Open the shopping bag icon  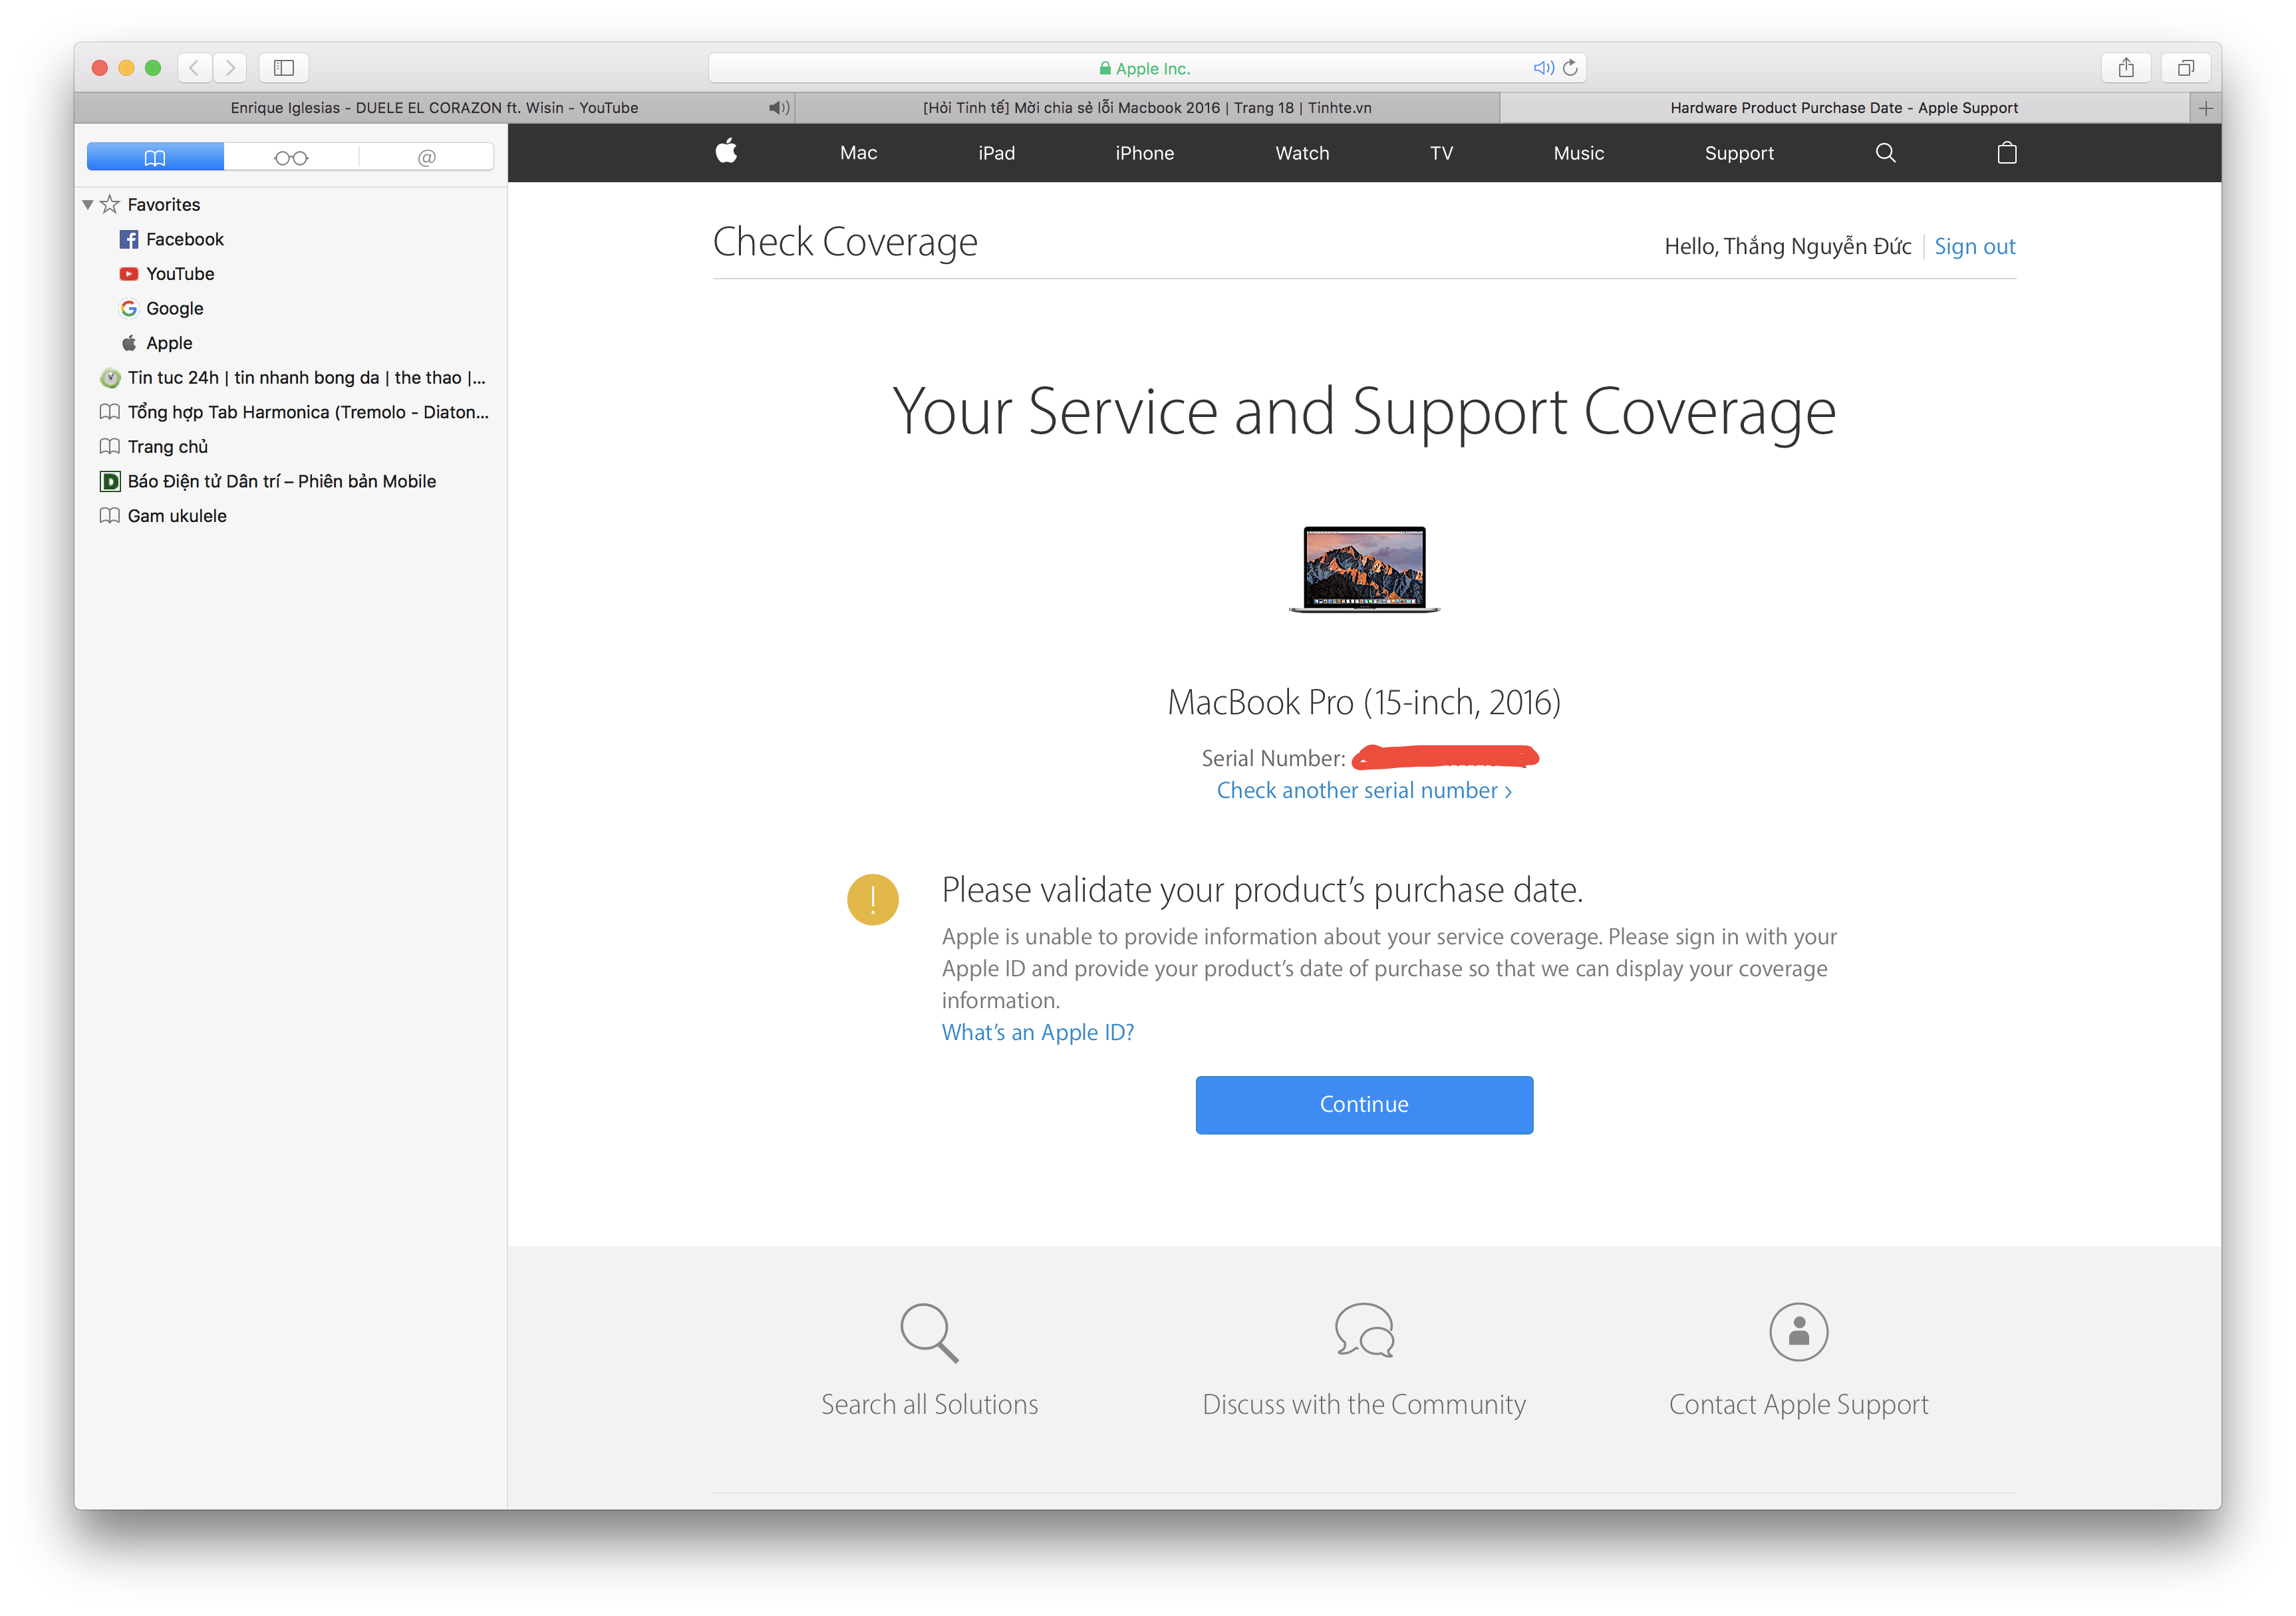pos(2006,153)
